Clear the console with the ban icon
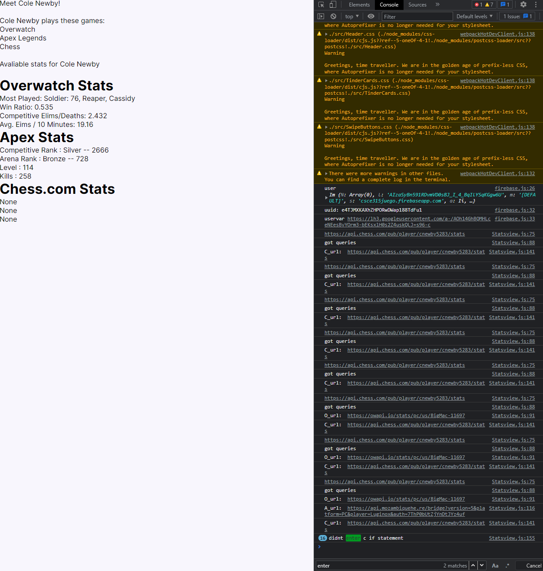543x571 pixels. (x=333, y=17)
